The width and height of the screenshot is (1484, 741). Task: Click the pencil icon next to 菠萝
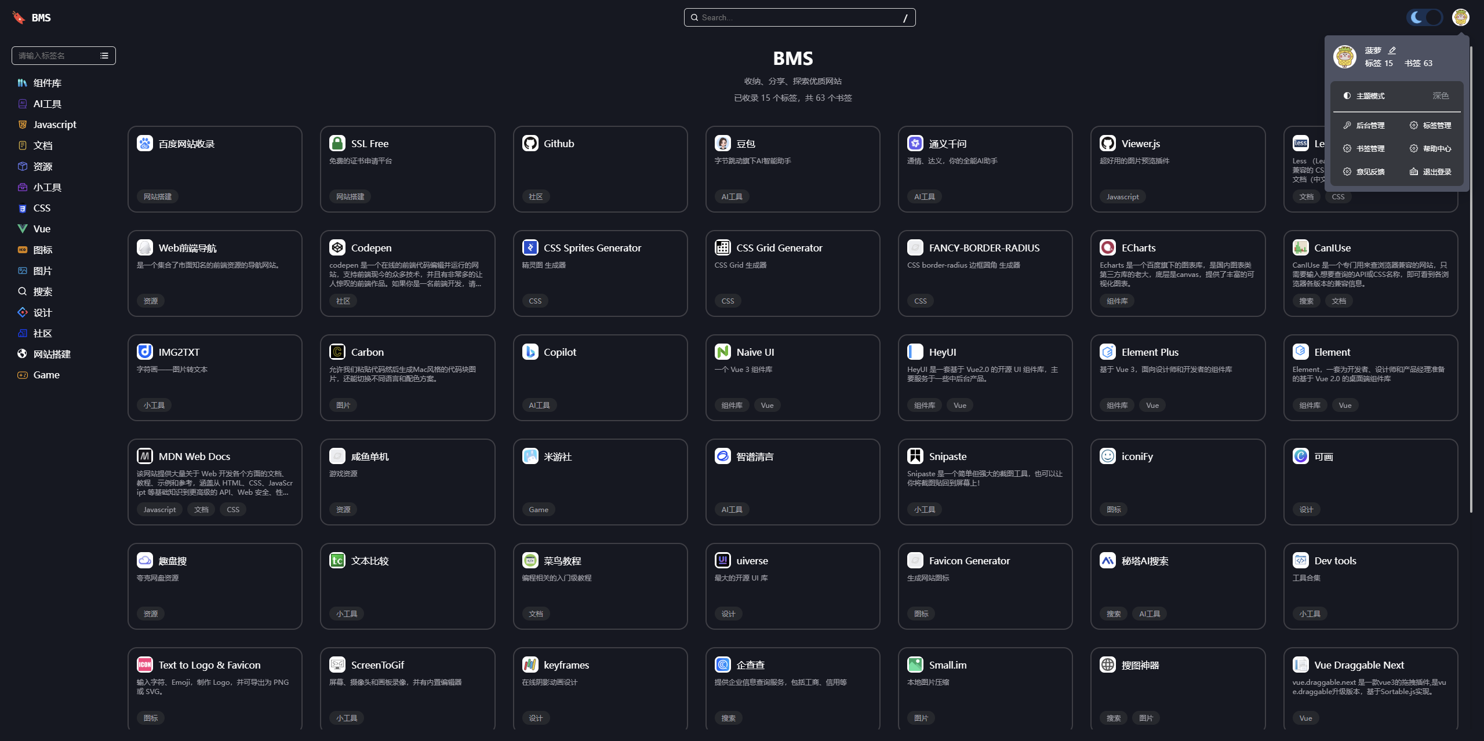pyautogui.click(x=1392, y=50)
